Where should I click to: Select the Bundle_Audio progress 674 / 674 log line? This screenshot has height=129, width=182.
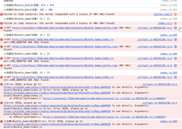29,5
